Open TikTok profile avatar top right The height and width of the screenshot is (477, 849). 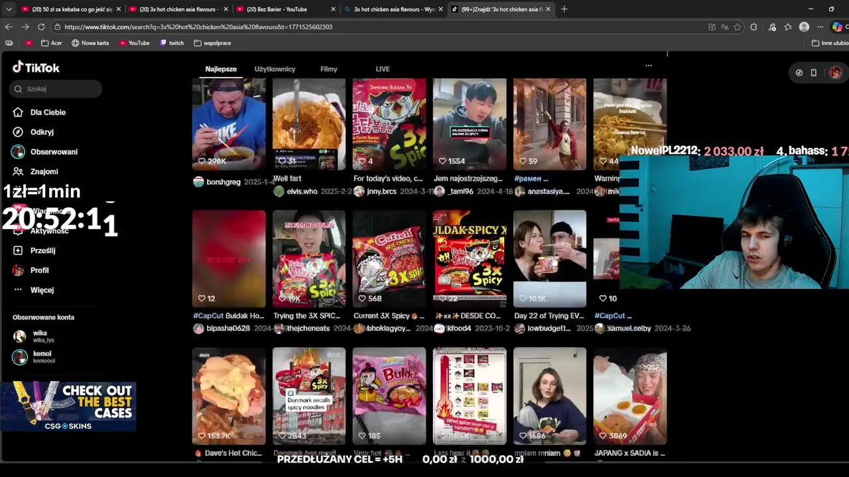[835, 73]
